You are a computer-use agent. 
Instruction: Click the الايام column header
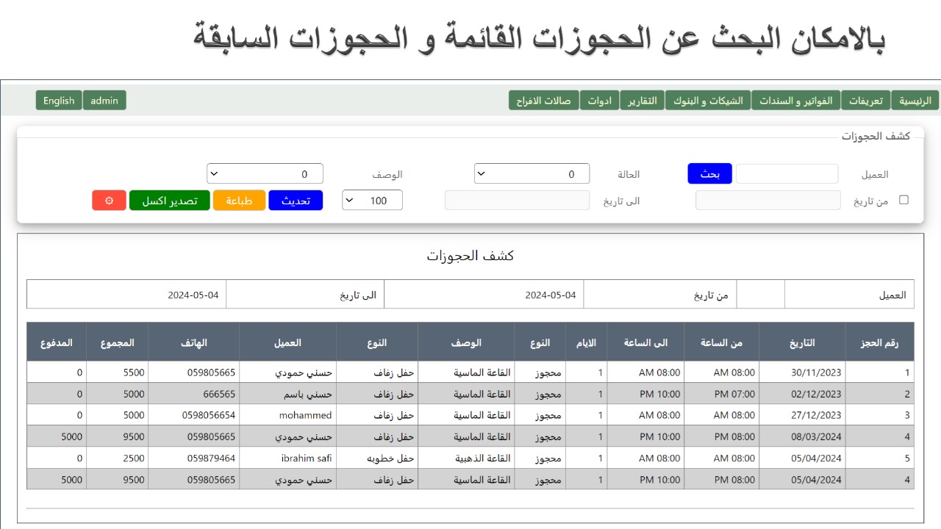click(586, 342)
